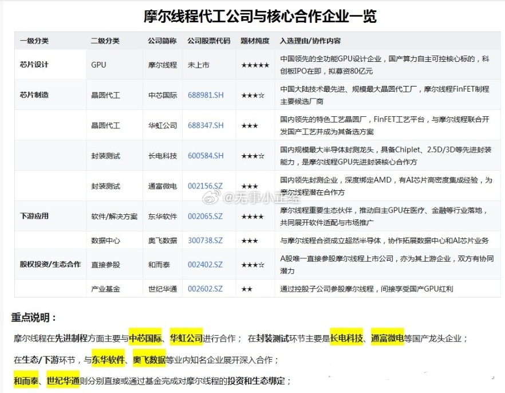Viewport: 505px width, 393px height.
Task: Click 封装测试 in the 长电科技 row
Action: 105,156
